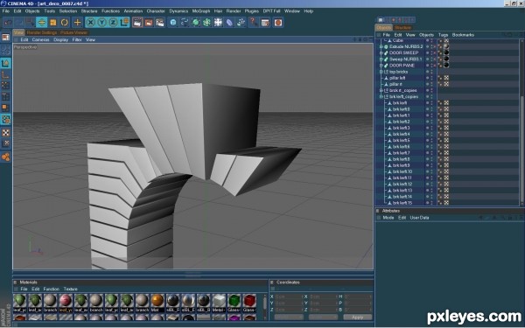Click the green NURBS generator icon

click(195, 23)
